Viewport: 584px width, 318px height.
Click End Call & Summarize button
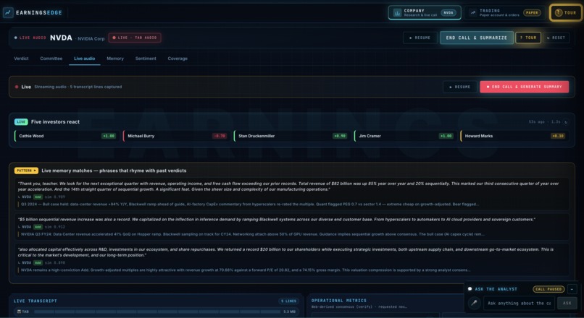click(x=476, y=38)
